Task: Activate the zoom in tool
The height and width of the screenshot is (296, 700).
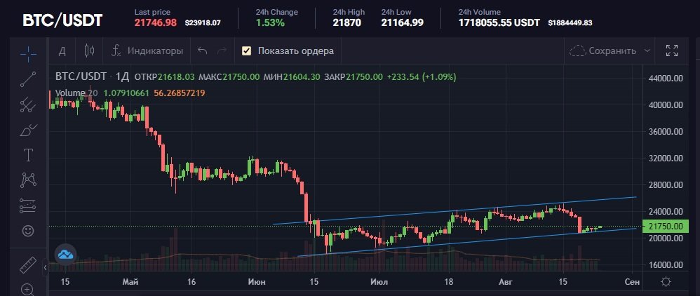Action: [28, 289]
